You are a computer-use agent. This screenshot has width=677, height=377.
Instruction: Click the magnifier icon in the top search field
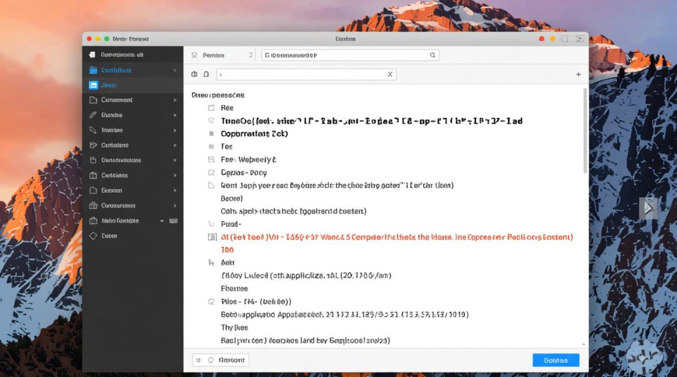[432, 55]
